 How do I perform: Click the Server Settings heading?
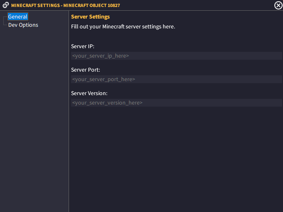[90, 17]
